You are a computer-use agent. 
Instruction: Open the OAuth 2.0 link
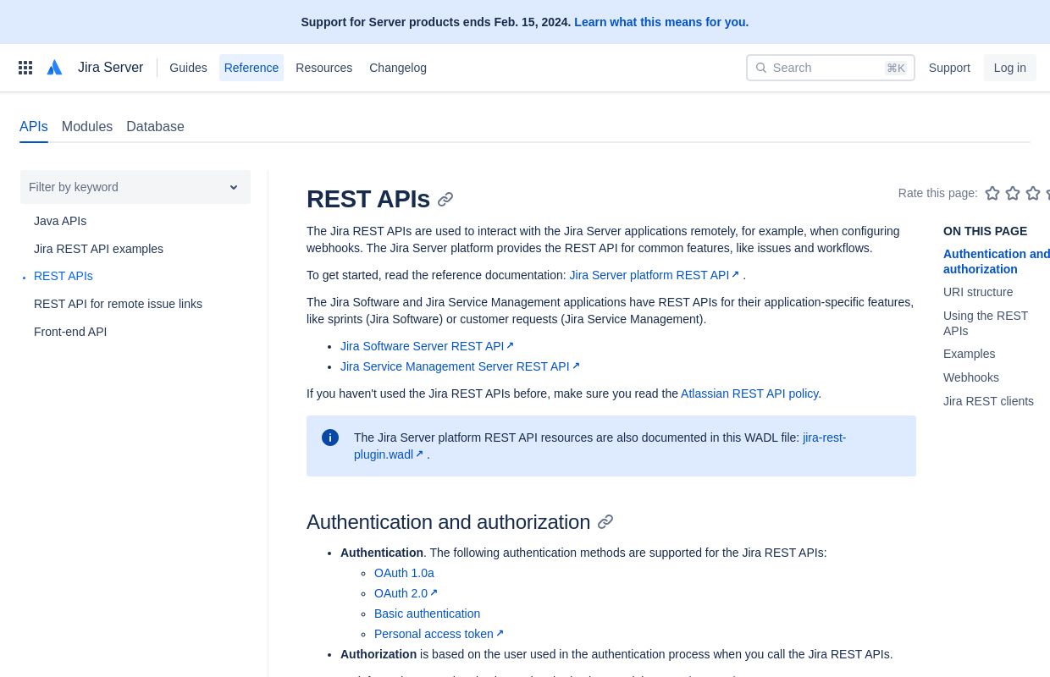406,593
